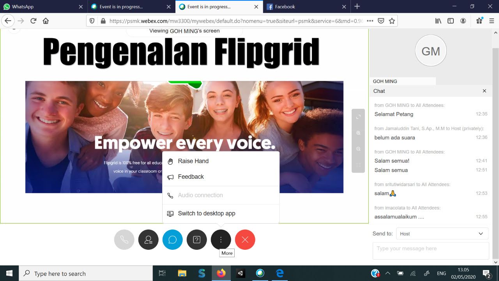The image size is (499, 281).
Task: Choose Switch to desktop app
Action: pos(221,213)
